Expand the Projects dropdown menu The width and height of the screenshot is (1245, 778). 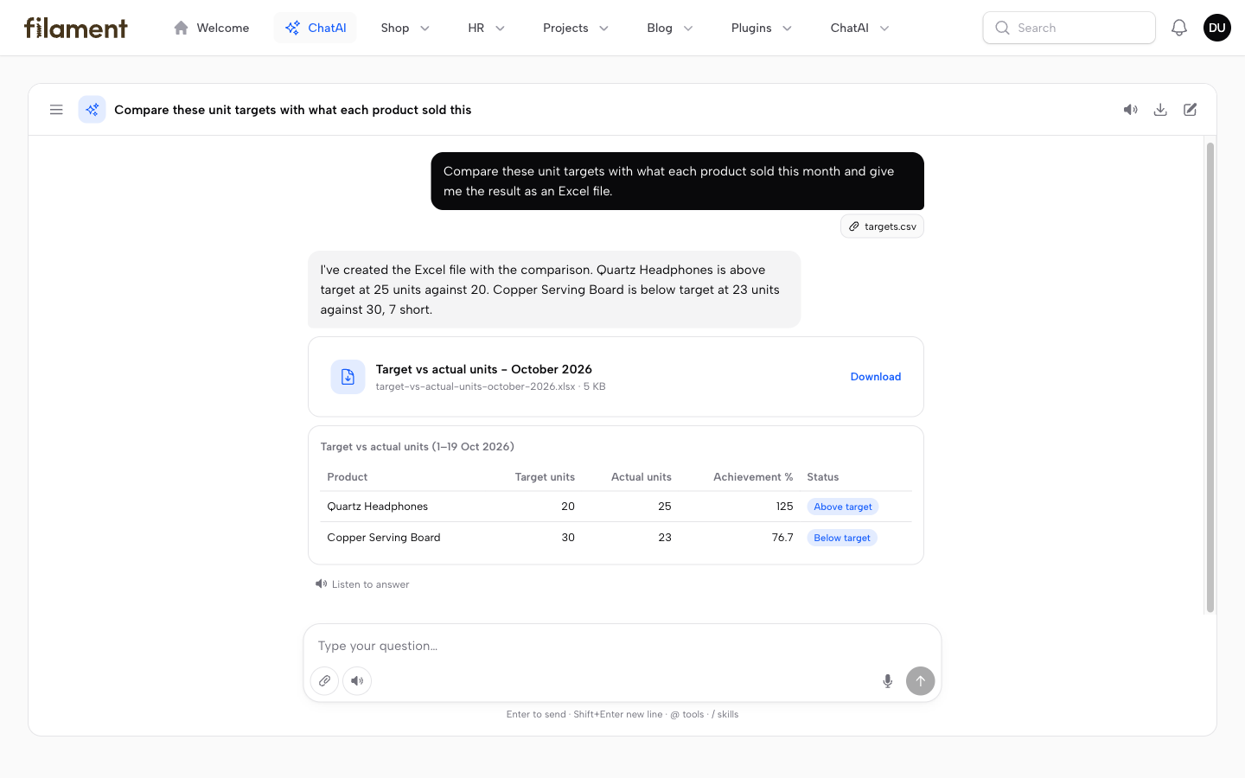tap(575, 28)
